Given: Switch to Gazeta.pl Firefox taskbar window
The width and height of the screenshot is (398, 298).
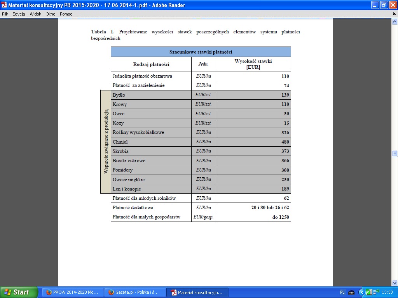Looking at the screenshot, I should (134, 292).
